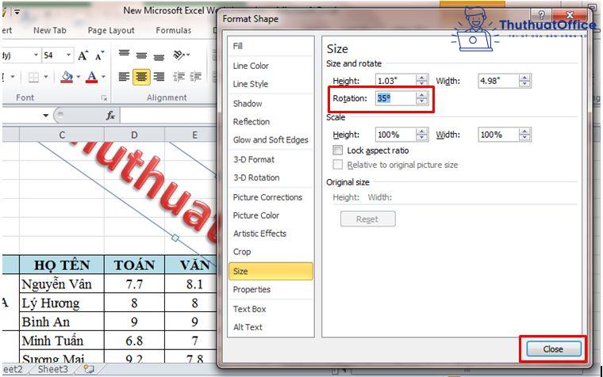
Task: Click the Close button in Format Shape
Action: coord(553,349)
